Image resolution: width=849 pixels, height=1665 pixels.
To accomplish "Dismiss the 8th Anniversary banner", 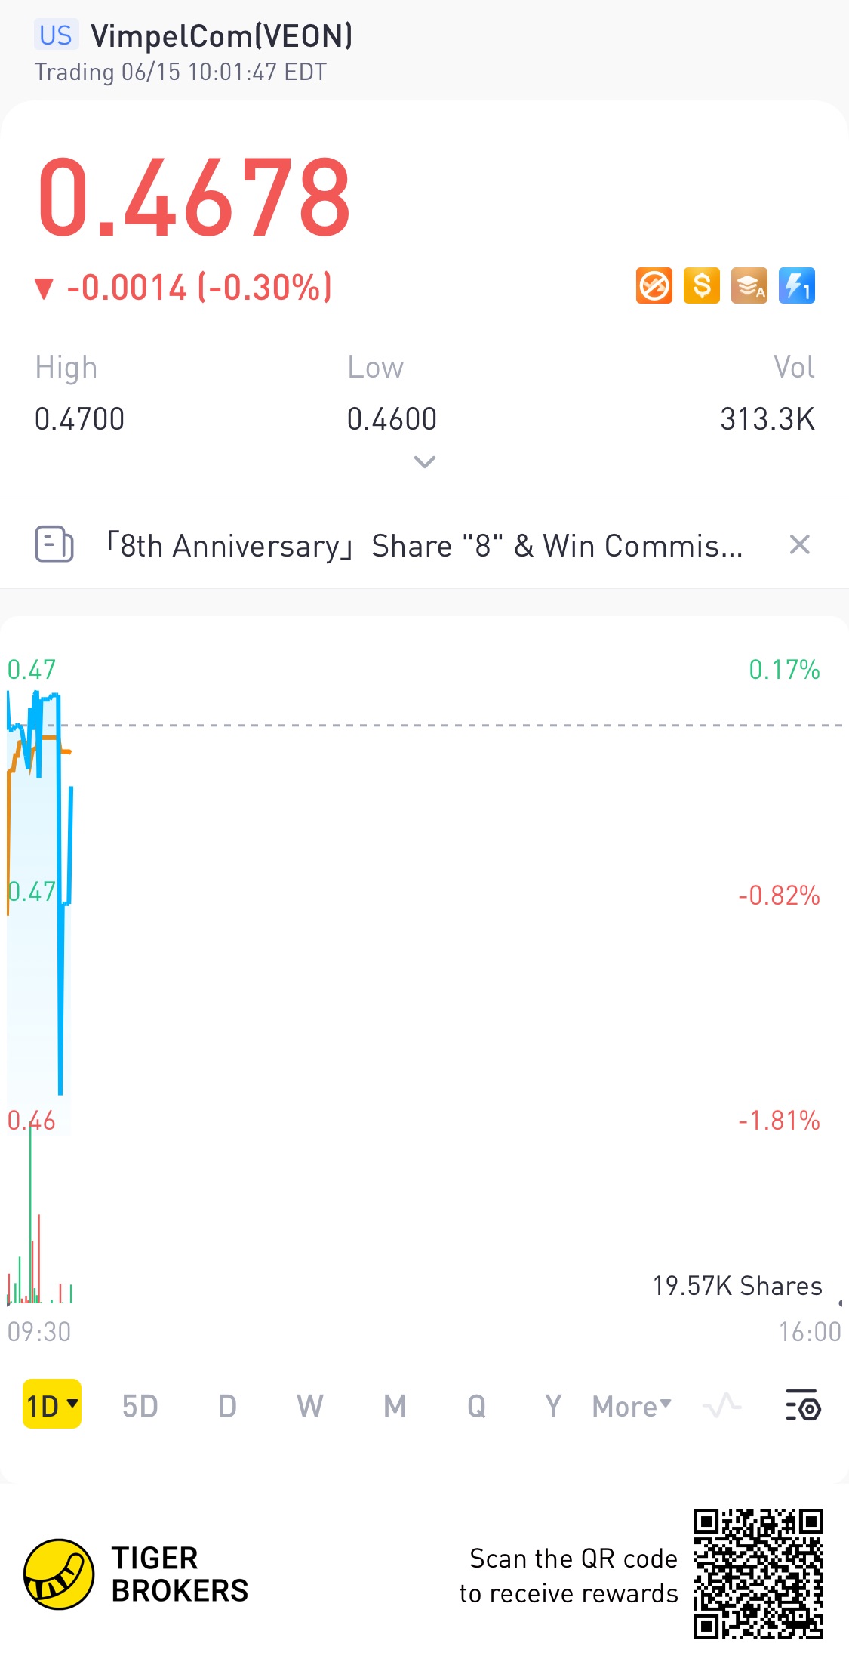I will [800, 544].
